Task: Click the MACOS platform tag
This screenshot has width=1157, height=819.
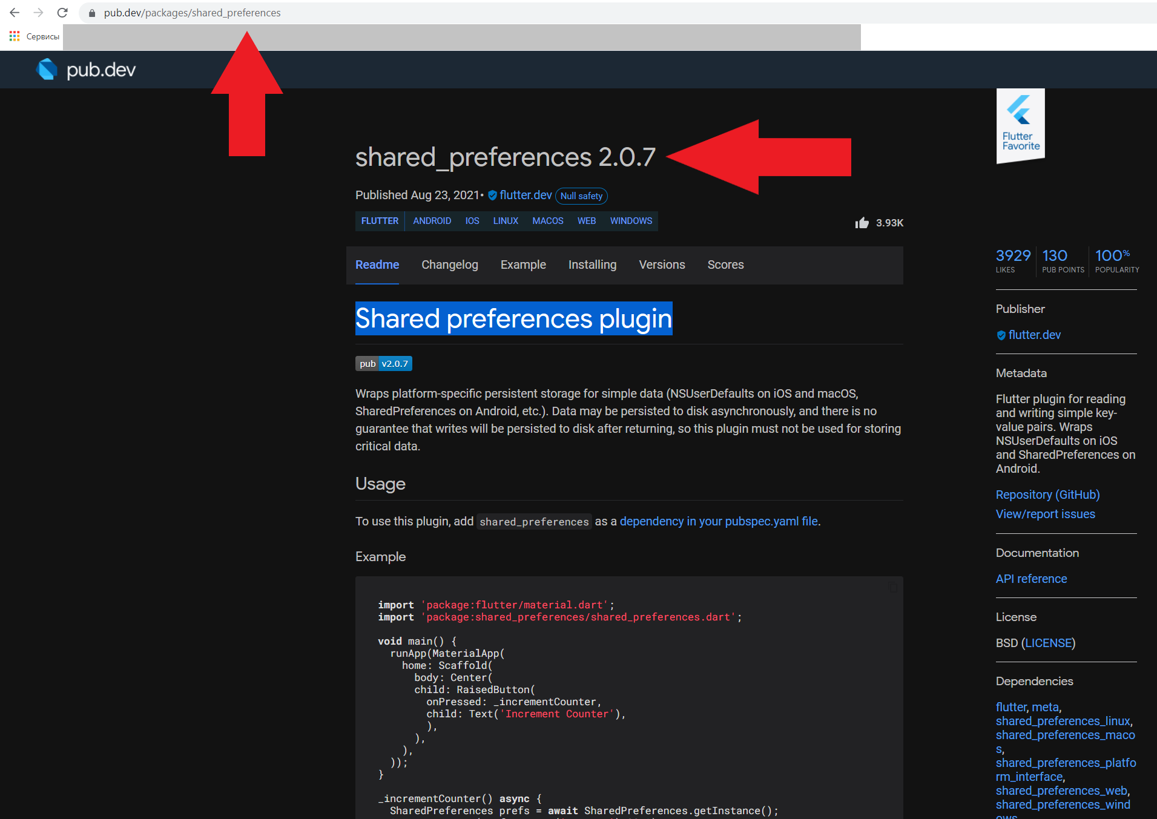Action: [548, 221]
